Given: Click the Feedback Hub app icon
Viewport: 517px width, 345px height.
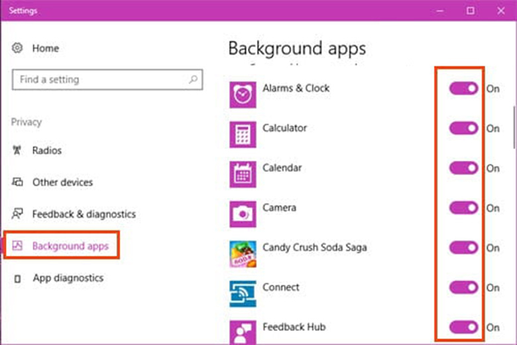Looking at the screenshot, I should [x=243, y=332].
